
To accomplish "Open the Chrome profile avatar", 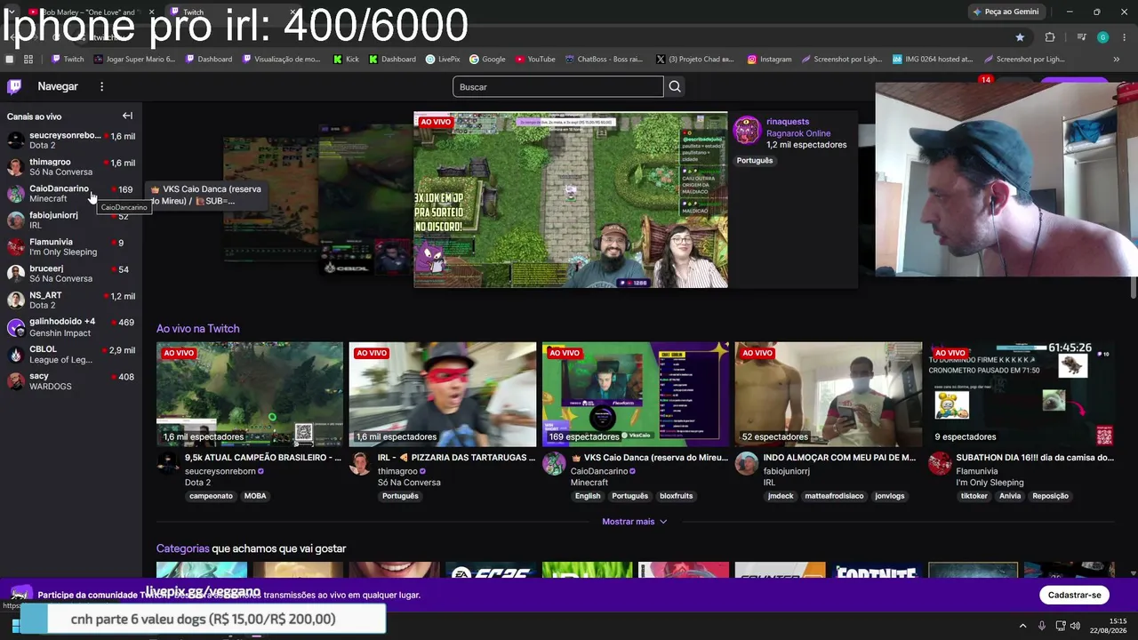I will [1102, 37].
